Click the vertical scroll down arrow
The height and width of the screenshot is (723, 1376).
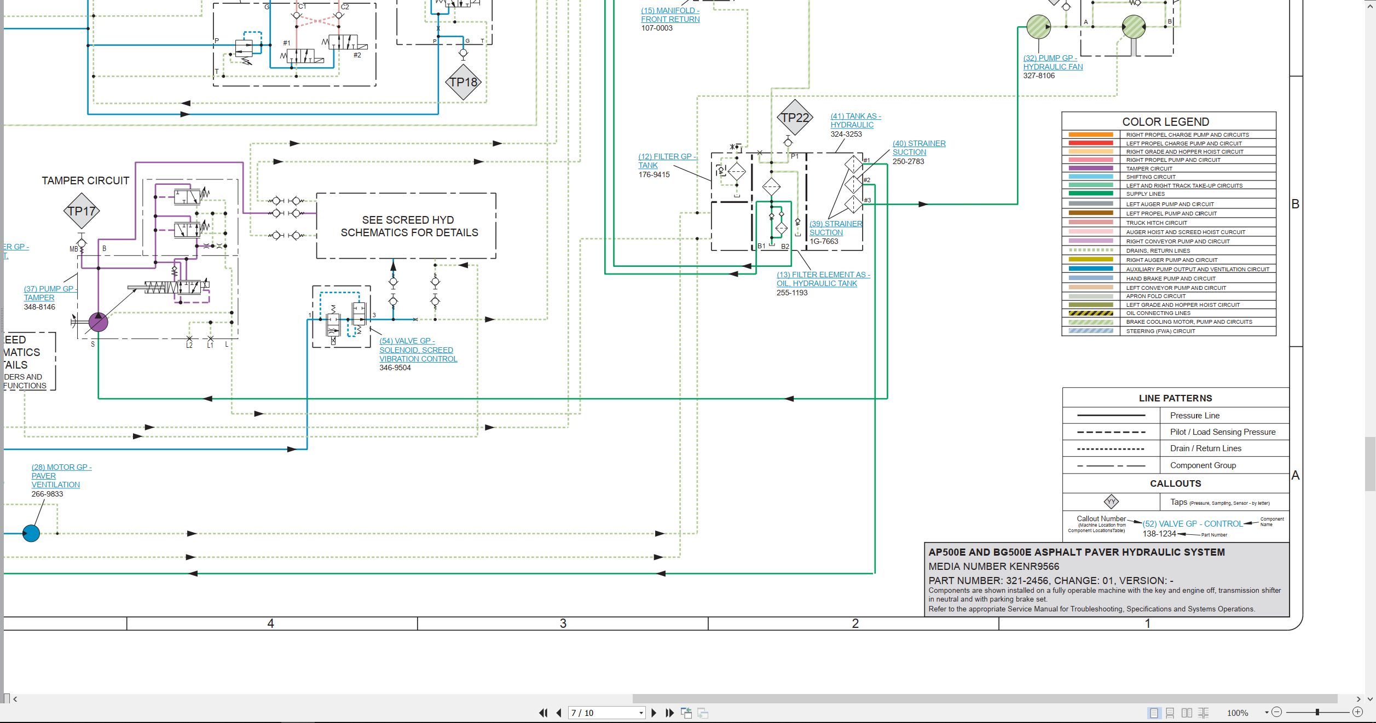[x=1370, y=699]
